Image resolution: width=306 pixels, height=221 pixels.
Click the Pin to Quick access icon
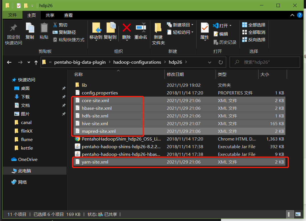13,28
